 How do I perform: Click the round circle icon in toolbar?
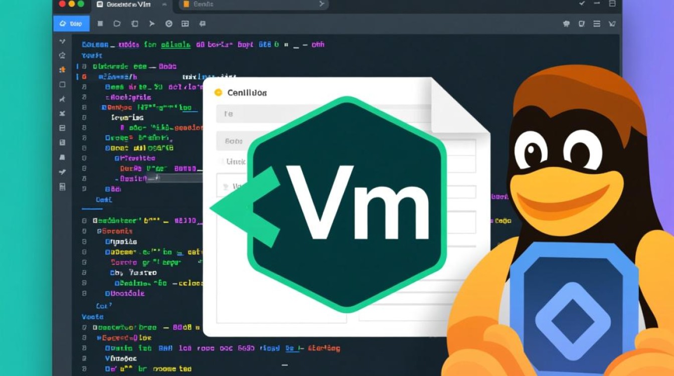[x=168, y=24]
